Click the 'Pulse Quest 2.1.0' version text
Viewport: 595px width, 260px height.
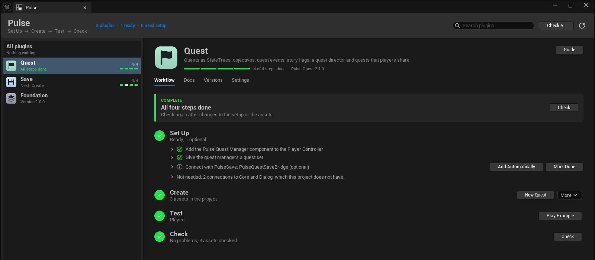coord(308,69)
